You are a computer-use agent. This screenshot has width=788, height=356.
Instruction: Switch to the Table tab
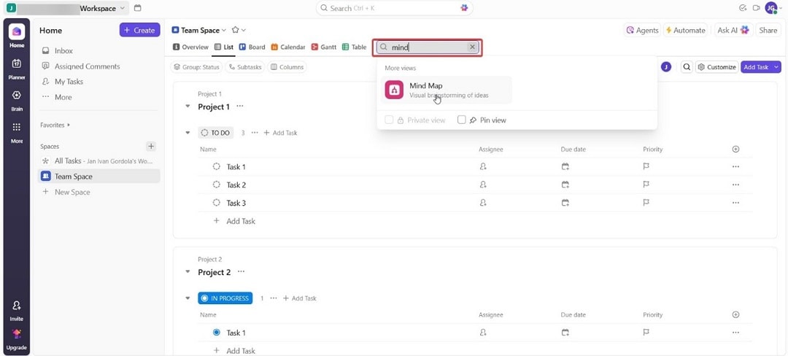(354, 47)
